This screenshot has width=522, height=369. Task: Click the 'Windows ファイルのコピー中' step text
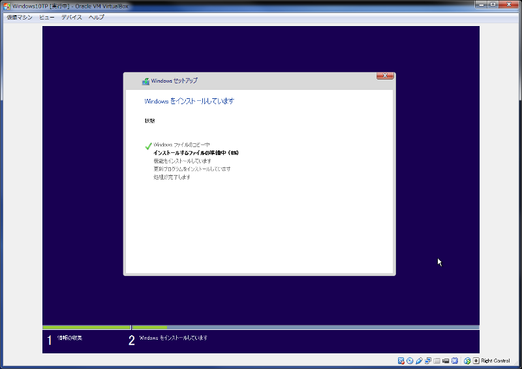point(181,145)
